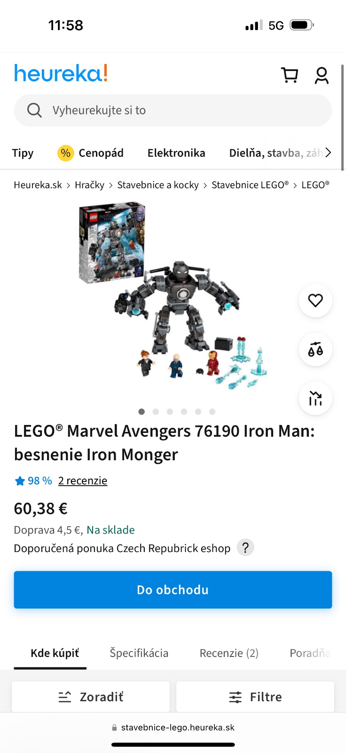Switch to the Špecifikácia tab
This screenshot has width=346, height=753.
(x=139, y=653)
